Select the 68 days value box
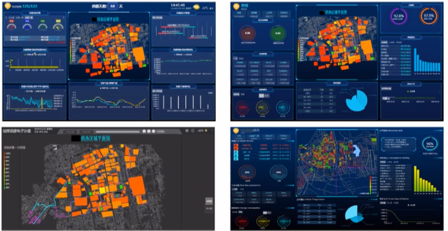This screenshot has width=448, height=231. coord(113,6)
